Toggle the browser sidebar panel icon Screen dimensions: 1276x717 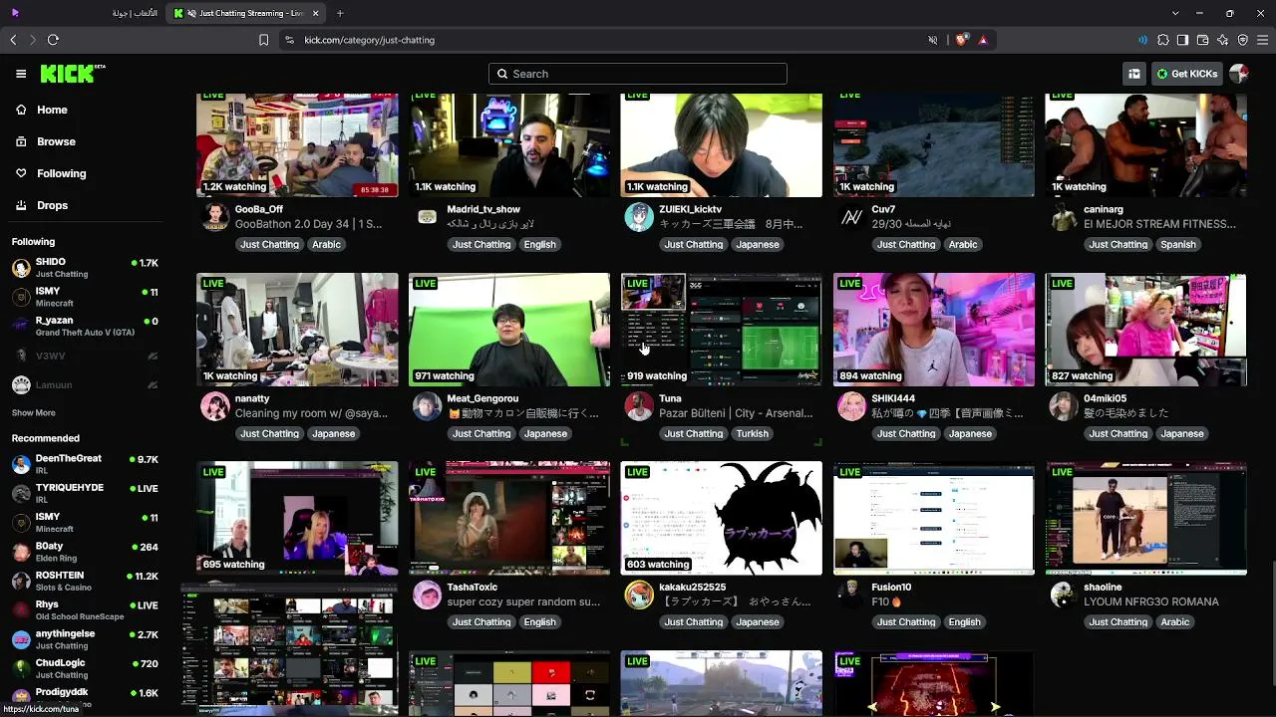pos(1183,40)
